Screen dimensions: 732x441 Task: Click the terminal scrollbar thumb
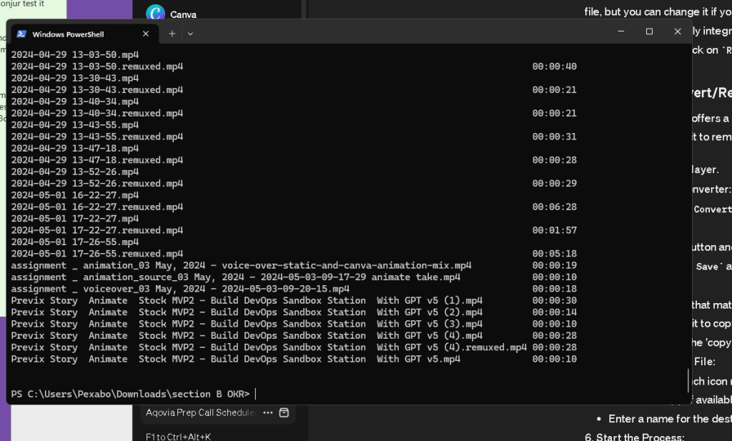pyautogui.click(x=688, y=380)
